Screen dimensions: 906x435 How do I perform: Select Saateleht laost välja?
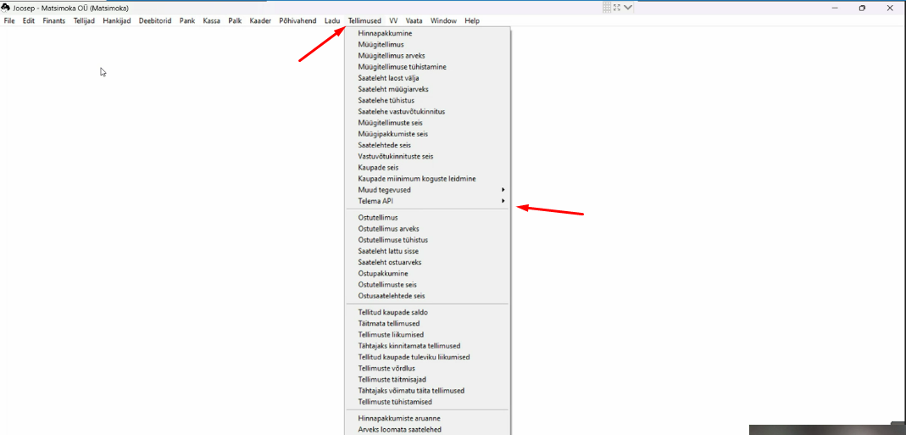[x=394, y=78]
